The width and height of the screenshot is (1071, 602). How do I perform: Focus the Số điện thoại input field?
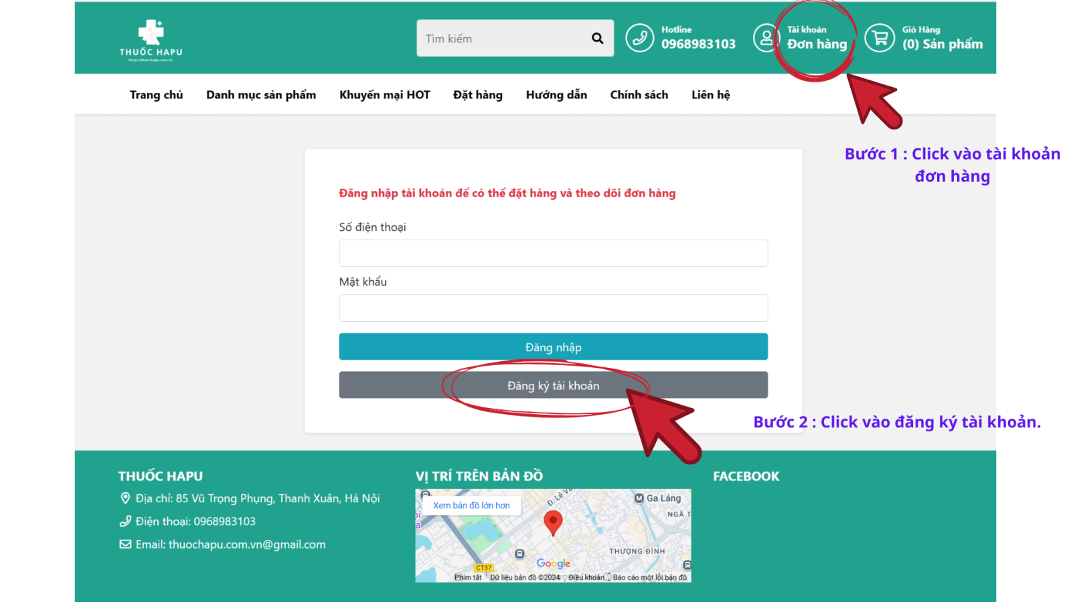pyautogui.click(x=553, y=254)
